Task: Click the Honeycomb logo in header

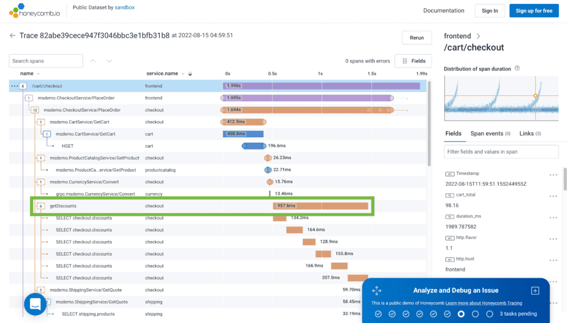Action: click(x=33, y=11)
